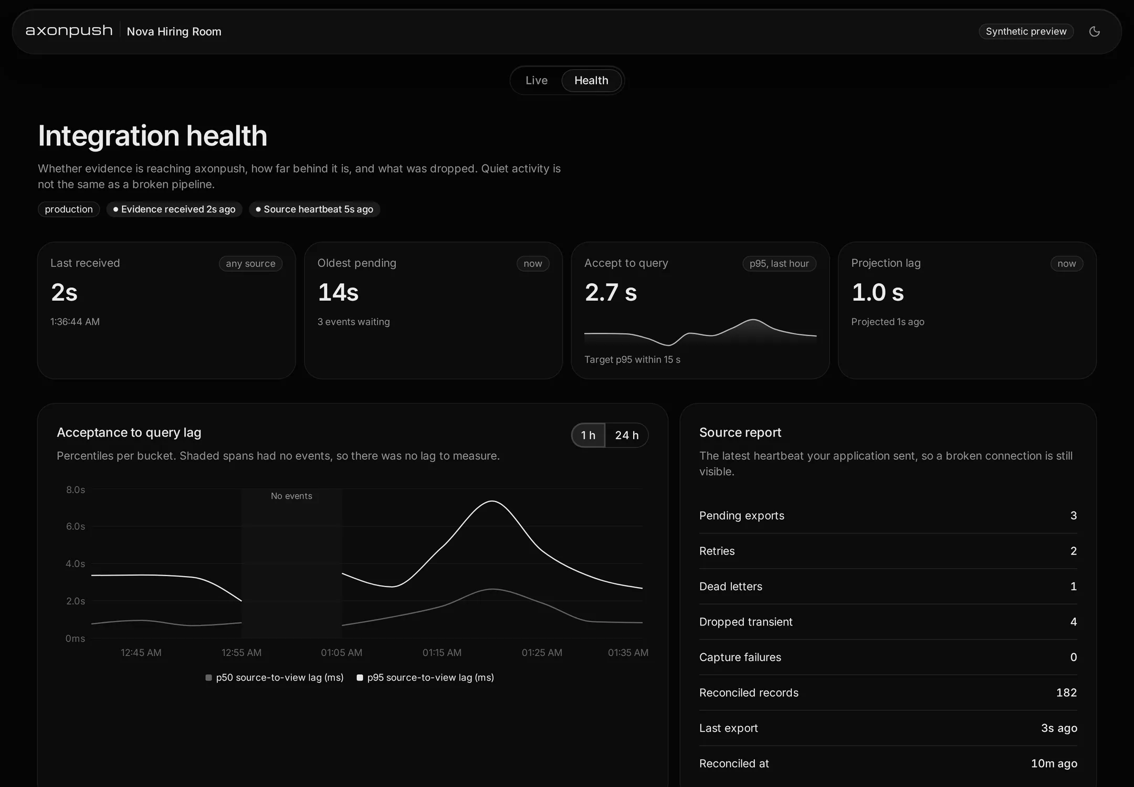Click the Last export row
Image resolution: width=1134 pixels, height=787 pixels.
[888, 728]
